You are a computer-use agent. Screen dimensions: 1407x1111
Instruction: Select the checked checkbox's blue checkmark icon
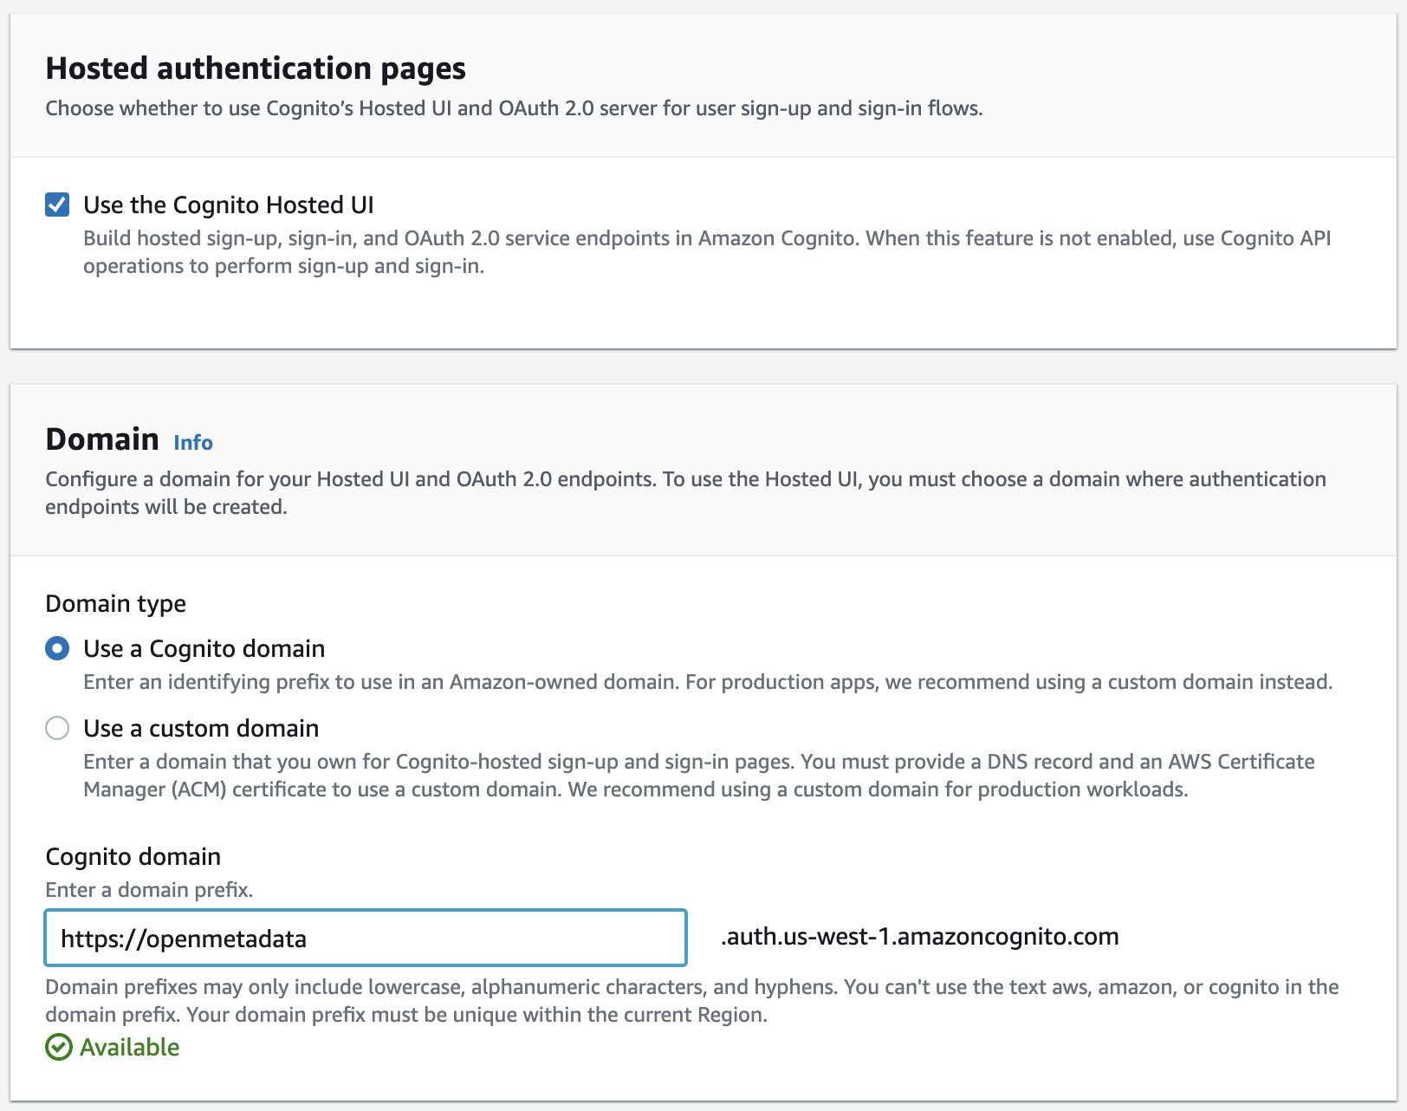coord(55,205)
